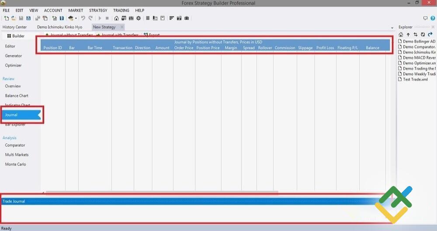This screenshot has height=231, width=437.
Task: Open Multi Markets in sidebar
Action: 17,155
